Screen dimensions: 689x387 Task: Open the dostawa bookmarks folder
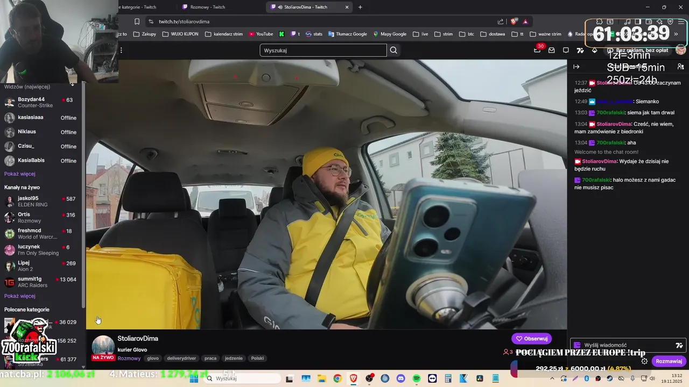point(492,34)
